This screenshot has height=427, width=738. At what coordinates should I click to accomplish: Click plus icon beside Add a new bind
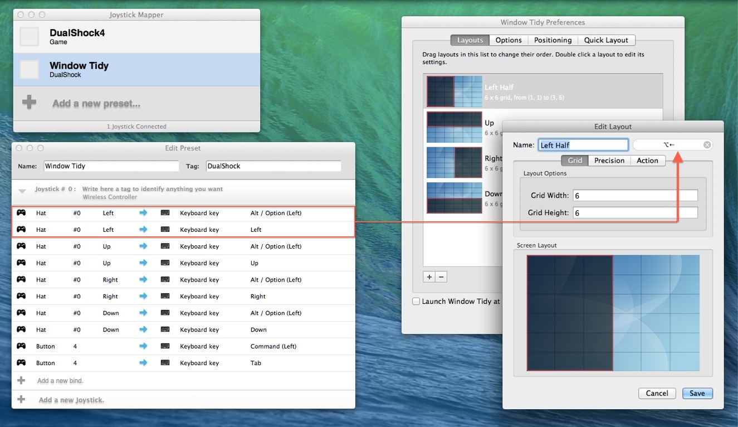coord(21,381)
